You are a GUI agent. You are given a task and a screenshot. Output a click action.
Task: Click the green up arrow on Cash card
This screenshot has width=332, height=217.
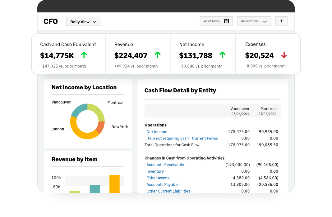84,55
